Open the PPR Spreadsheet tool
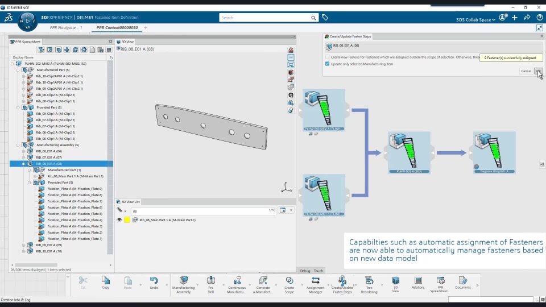The width and height of the screenshot is (546, 307). click(440, 285)
